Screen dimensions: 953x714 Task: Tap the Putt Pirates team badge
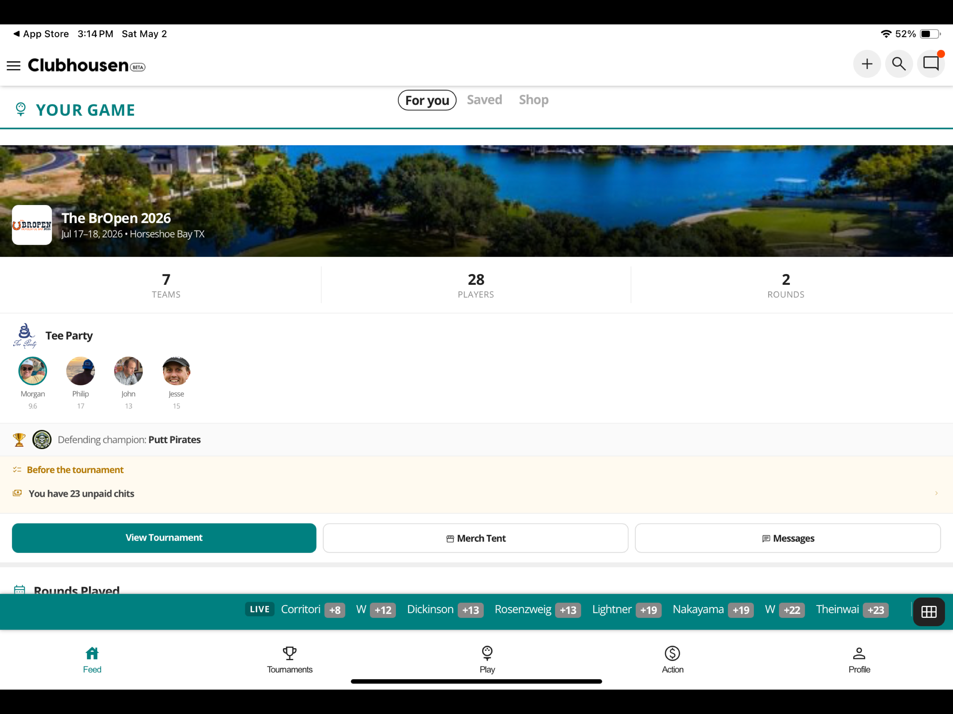coord(42,440)
